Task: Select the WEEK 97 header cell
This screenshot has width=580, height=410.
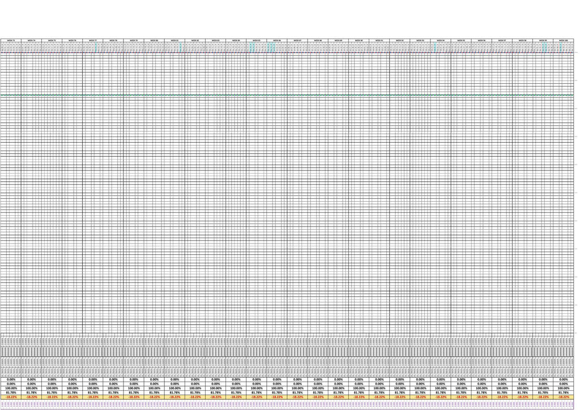Action: [502, 40]
